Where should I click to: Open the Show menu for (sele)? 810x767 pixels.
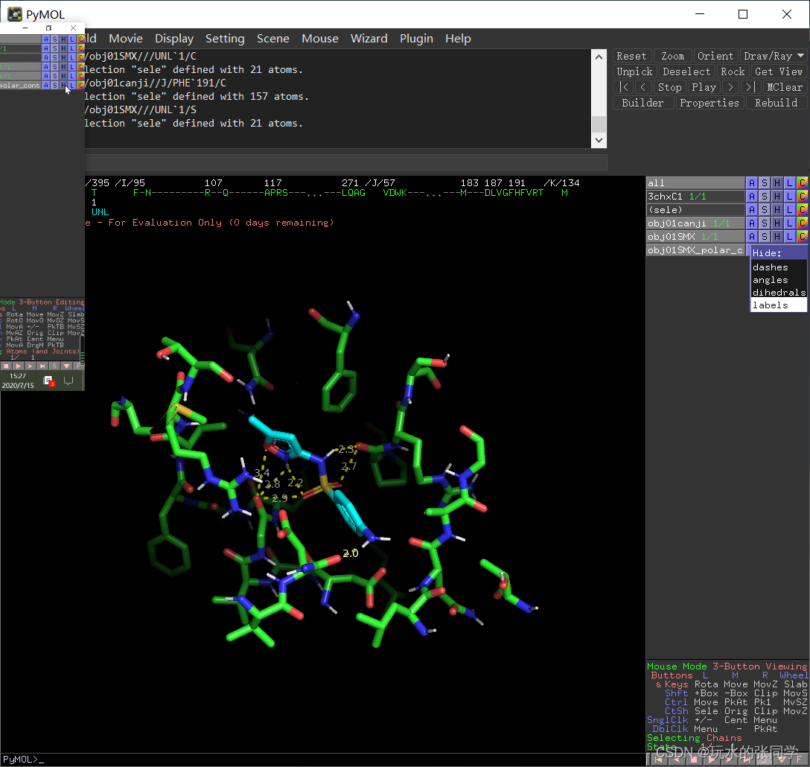[764, 210]
